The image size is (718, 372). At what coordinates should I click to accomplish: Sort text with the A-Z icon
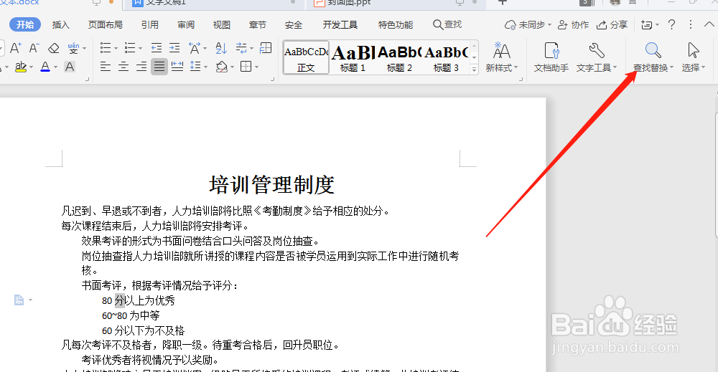point(221,47)
